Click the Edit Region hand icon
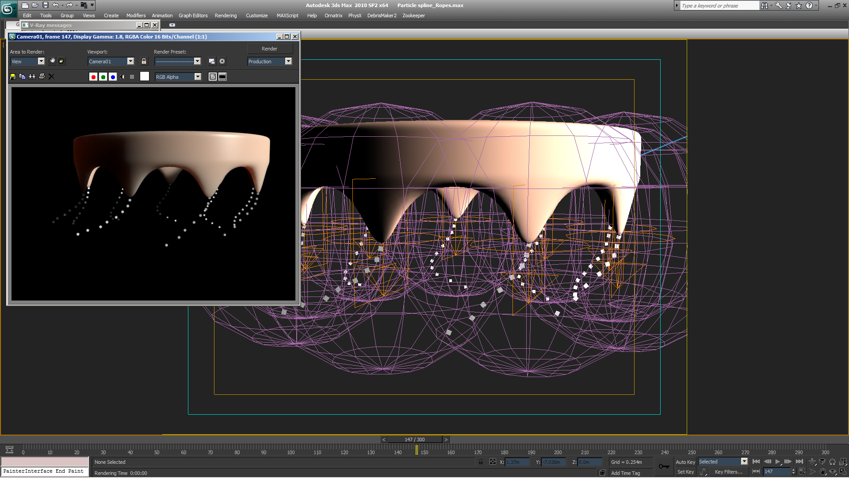This screenshot has width=849, height=478. [x=52, y=61]
